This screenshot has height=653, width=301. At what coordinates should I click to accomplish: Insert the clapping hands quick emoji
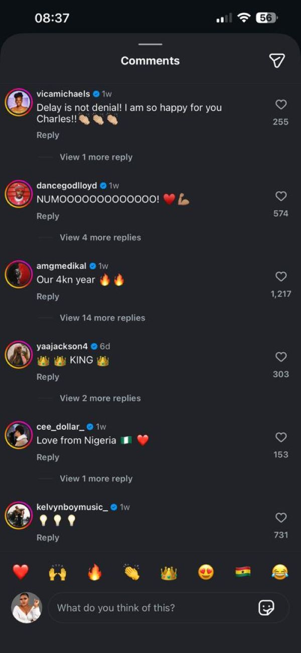(x=131, y=572)
